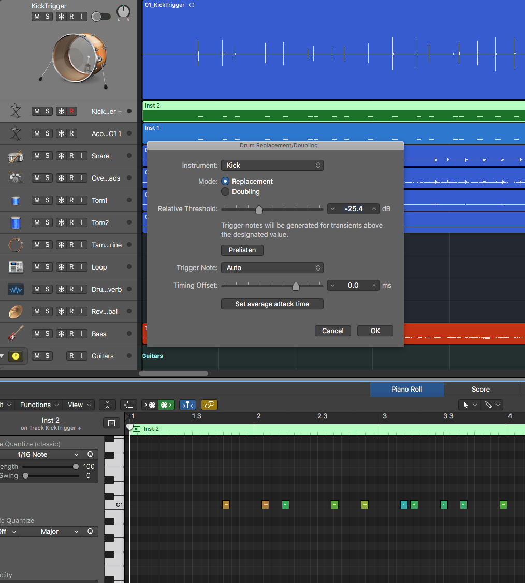Open the Instrument dropdown set to Kick
The width and height of the screenshot is (525, 583).
272,166
